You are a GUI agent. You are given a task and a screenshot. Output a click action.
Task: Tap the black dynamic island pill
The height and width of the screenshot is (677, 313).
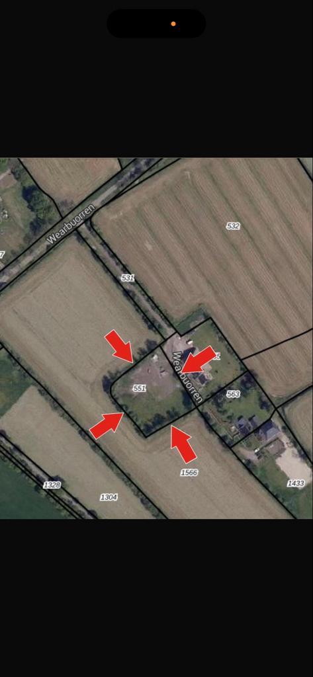[156, 24]
